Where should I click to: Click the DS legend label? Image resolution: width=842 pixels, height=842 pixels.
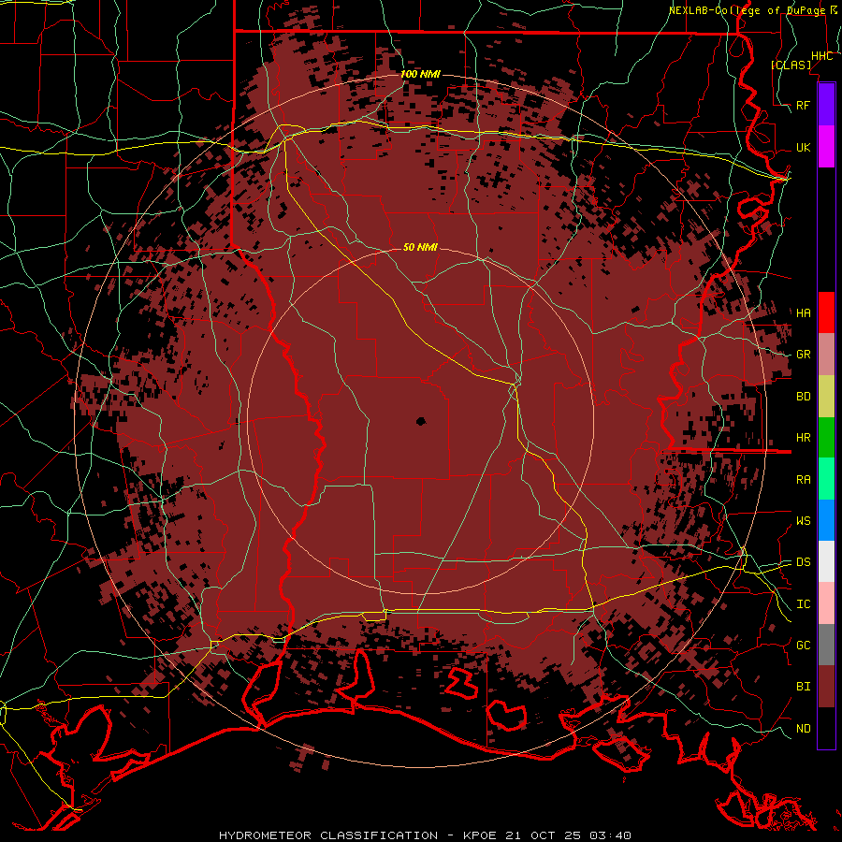click(x=803, y=561)
